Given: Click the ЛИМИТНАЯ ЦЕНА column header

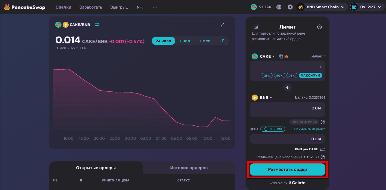Looking at the screenshot, I should pyautogui.click(x=116, y=180).
